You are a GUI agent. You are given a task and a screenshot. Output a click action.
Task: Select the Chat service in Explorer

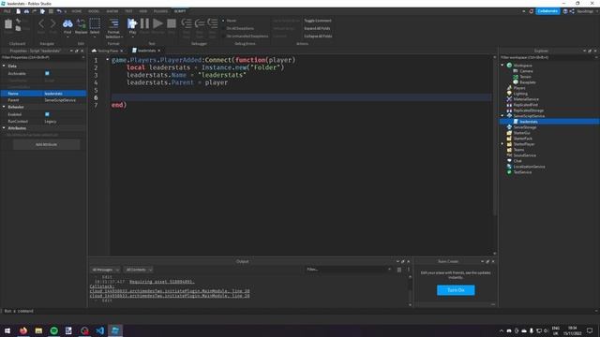517,161
